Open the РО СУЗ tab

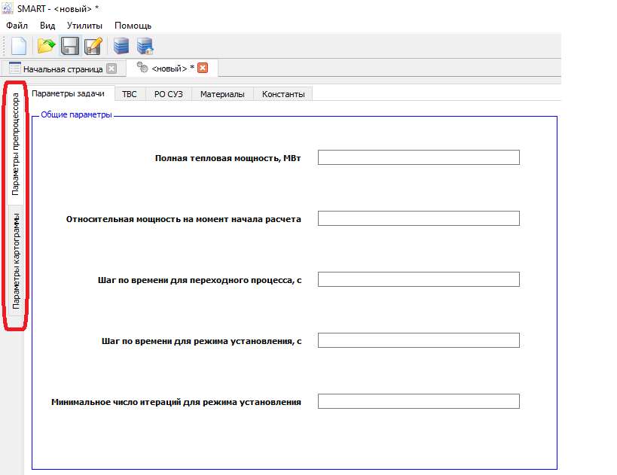coord(169,94)
